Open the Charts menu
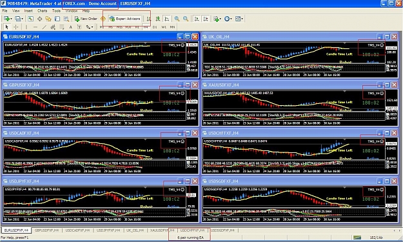Image resolution: width=403 pixels, height=242 pixels. [42, 11]
